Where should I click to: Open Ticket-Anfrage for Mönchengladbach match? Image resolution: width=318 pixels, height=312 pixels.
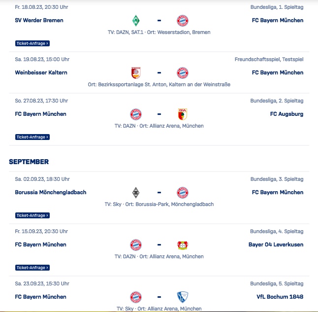[x=32, y=215]
